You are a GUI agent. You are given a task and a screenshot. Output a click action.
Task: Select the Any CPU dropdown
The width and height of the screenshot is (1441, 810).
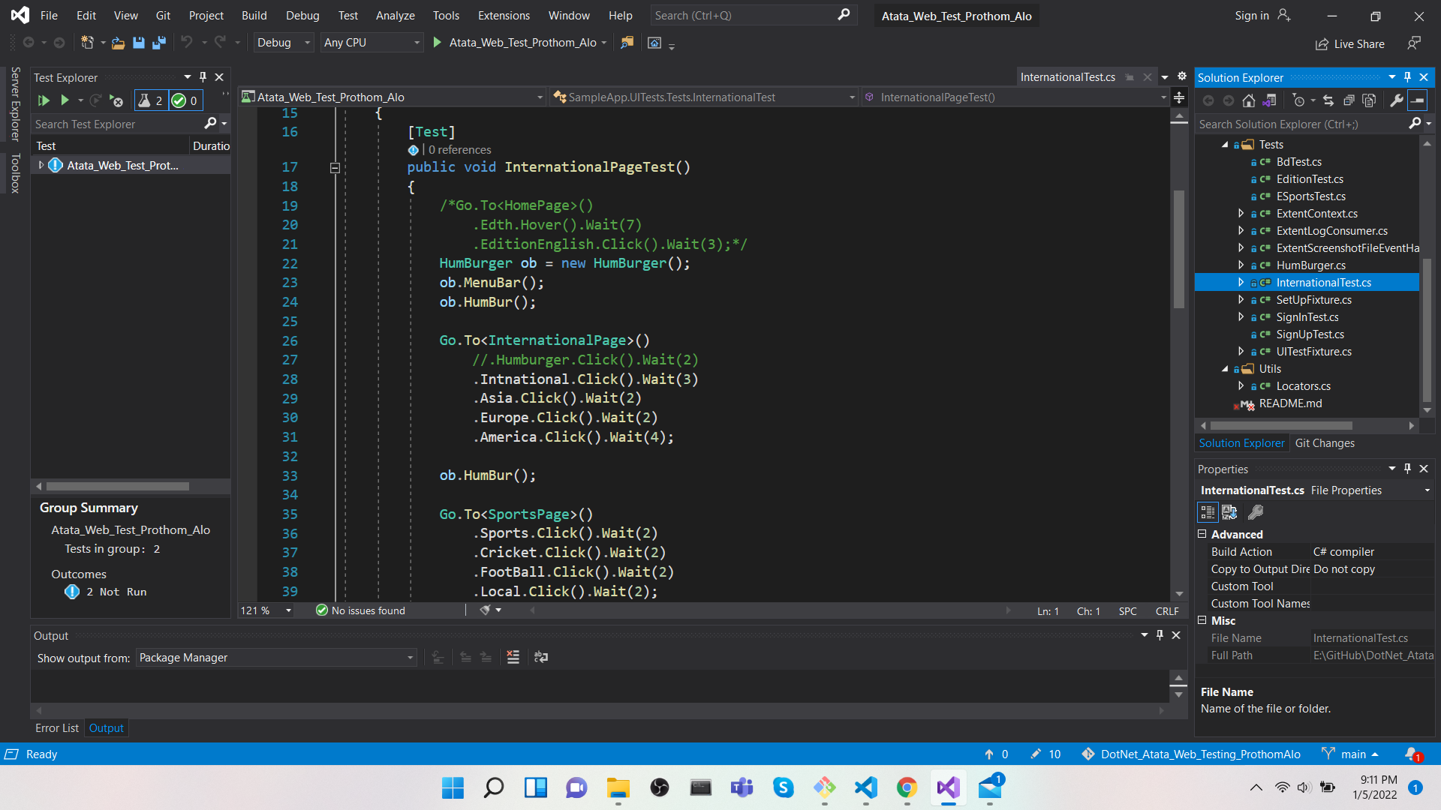click(x=374, y=41)
